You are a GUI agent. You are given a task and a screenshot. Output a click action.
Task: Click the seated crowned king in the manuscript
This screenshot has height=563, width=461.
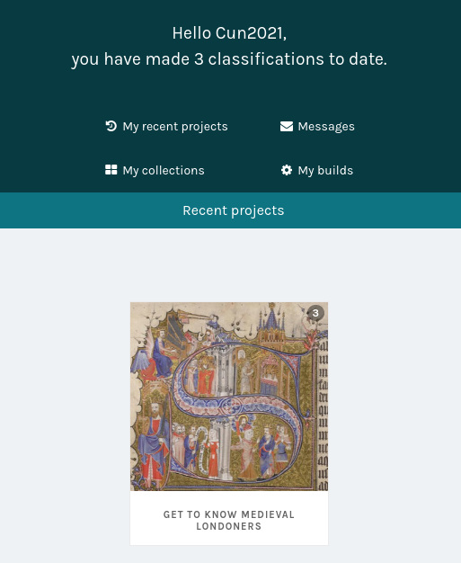[154, 443]
